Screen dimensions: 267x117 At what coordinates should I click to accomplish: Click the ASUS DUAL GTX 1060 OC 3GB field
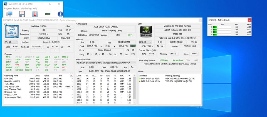point(177,26)
